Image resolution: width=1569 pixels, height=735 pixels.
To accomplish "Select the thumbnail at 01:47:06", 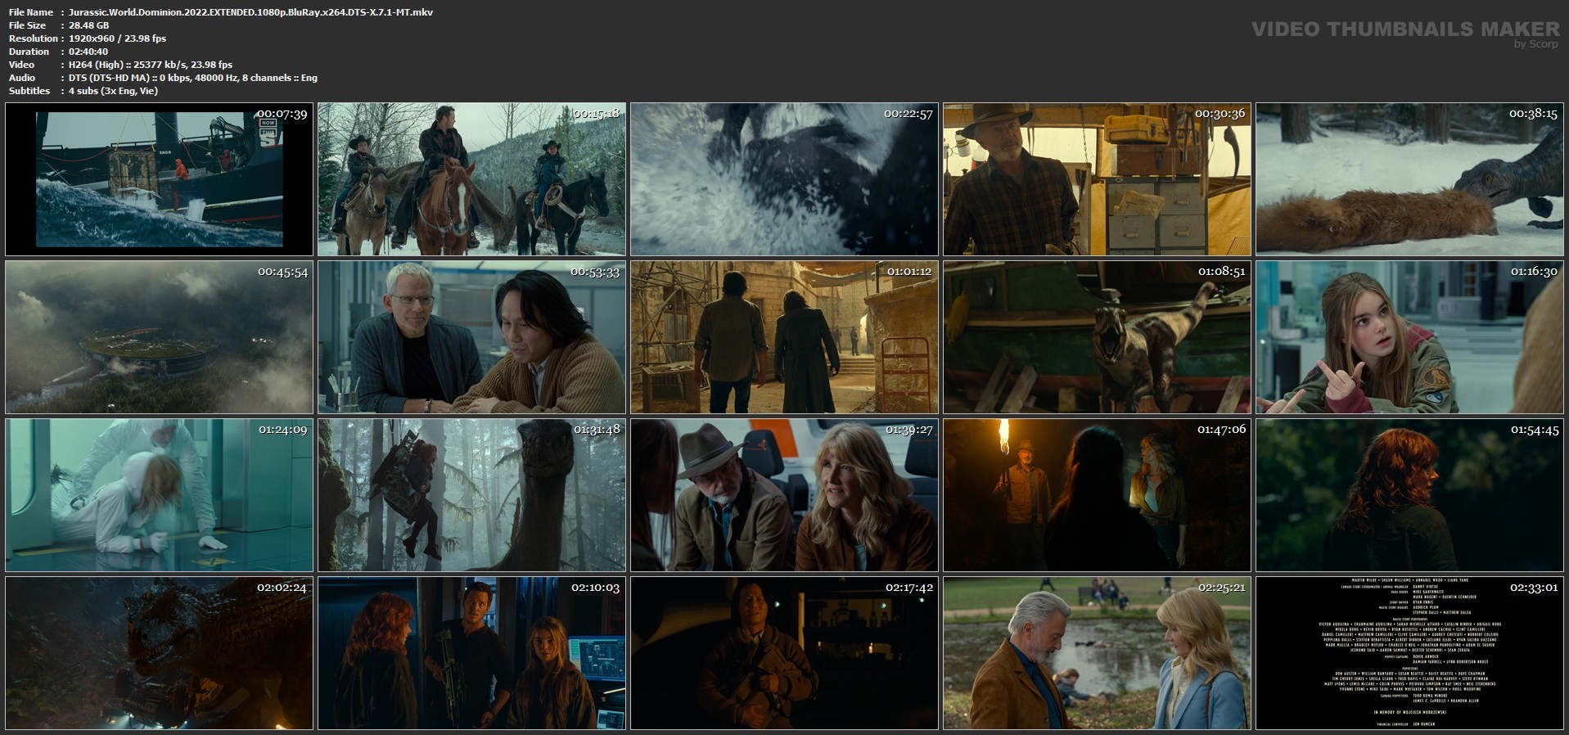I will [1098, 495].
